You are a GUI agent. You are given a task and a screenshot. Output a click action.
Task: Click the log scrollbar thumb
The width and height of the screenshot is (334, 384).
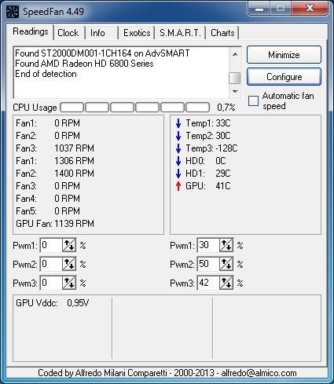(235, 79)
